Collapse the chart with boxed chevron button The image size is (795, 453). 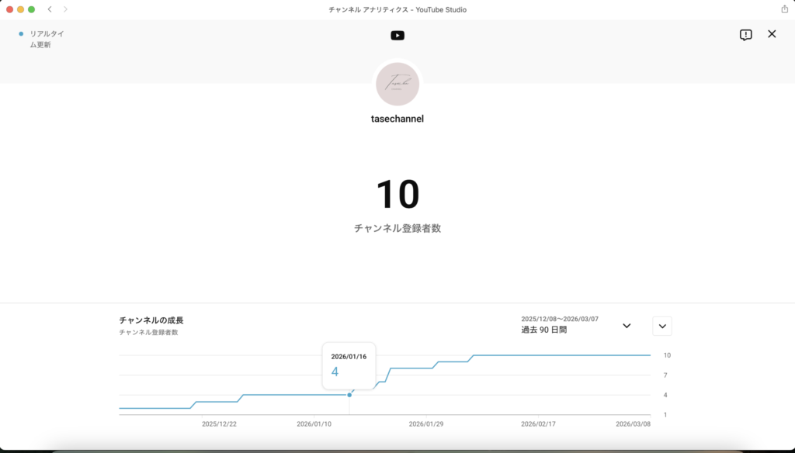662,326
